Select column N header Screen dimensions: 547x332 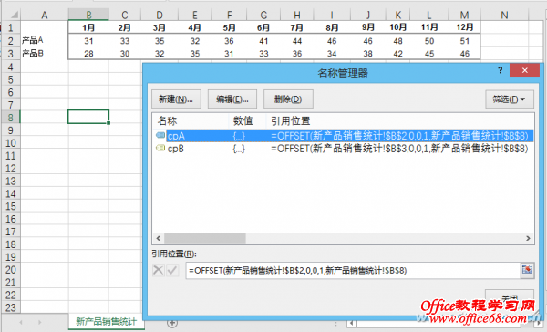(x=504, y=15)
